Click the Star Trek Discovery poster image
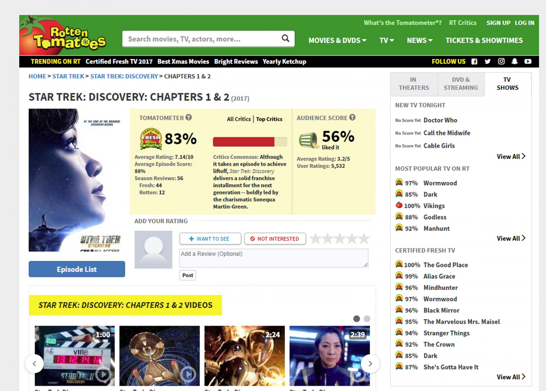 click(77, 180)
